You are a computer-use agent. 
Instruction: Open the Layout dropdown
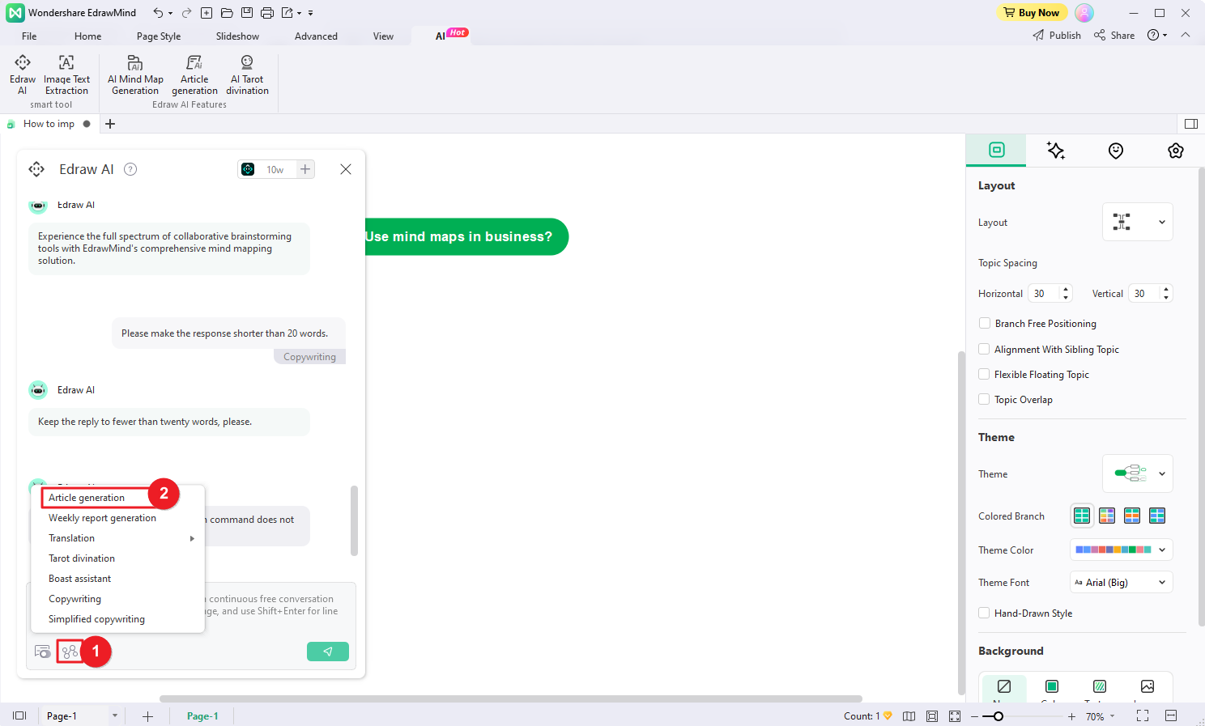point(1138,222)
